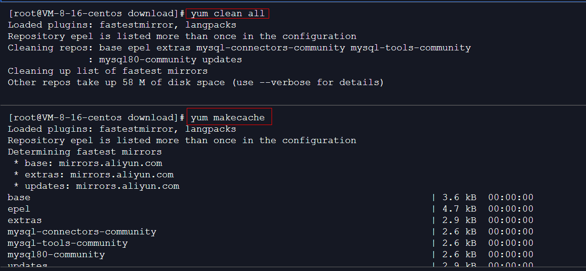Click the "Determining fastest mirrors" line

[85, 152]
